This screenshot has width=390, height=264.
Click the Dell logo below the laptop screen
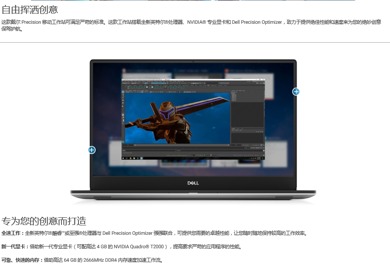193,183
